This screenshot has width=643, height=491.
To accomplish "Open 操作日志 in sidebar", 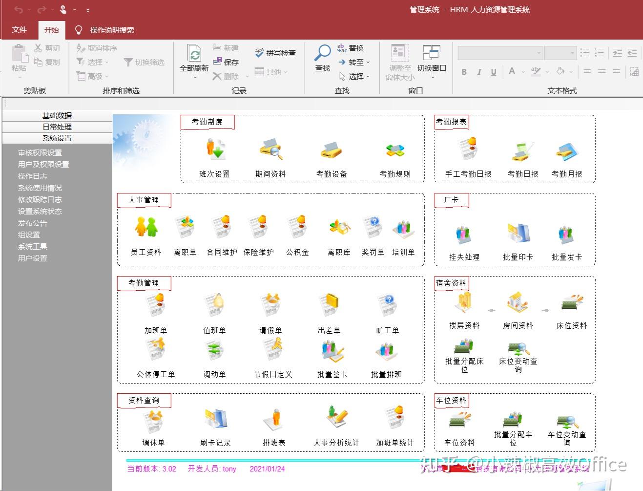I will pyautogui.click(x=32, y=176).
